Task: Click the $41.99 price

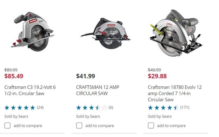Action: [x=85, y=76]
